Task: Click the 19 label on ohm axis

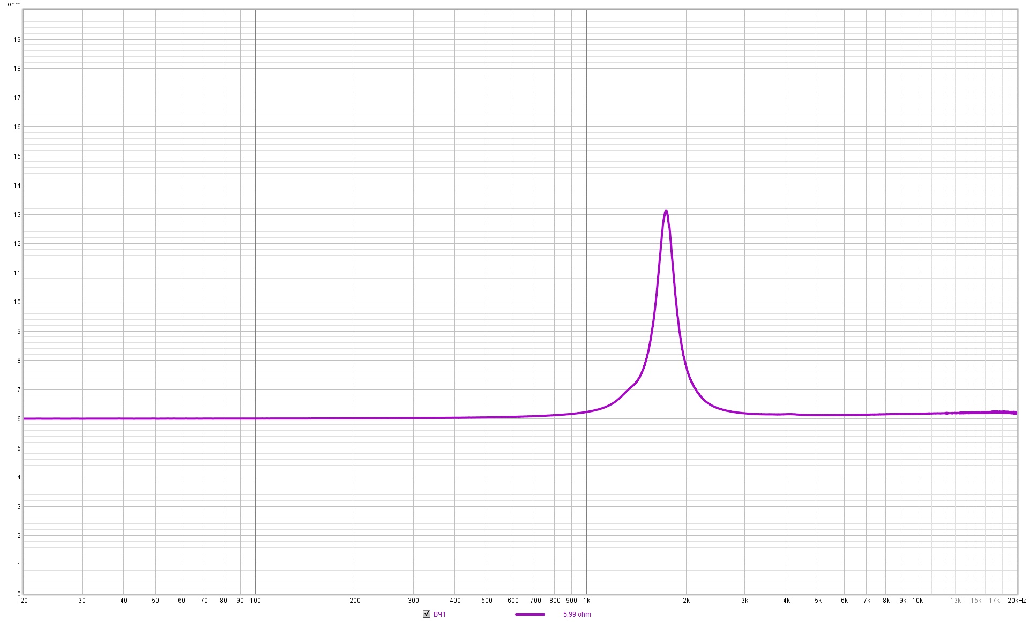Action: (x=17, y=40)
